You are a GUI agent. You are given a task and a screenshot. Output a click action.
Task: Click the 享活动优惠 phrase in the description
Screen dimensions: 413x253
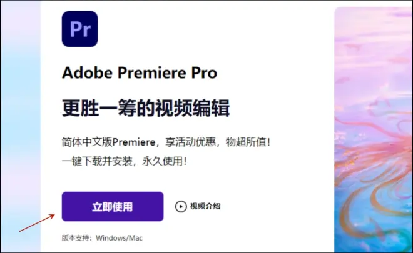pos(191,142)
